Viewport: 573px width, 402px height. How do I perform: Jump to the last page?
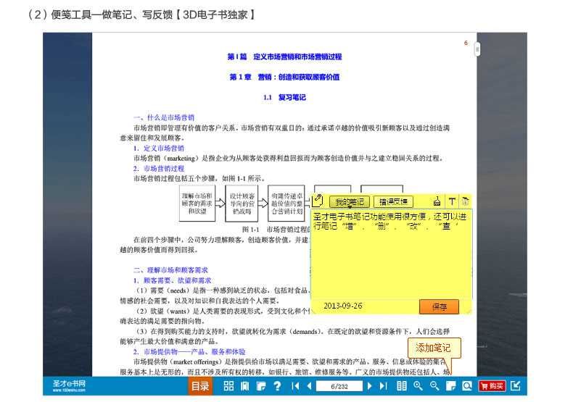coord(384,386)
